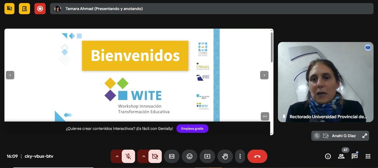Click the red recording indicator button
378x168 pixels.
(40, 9)
